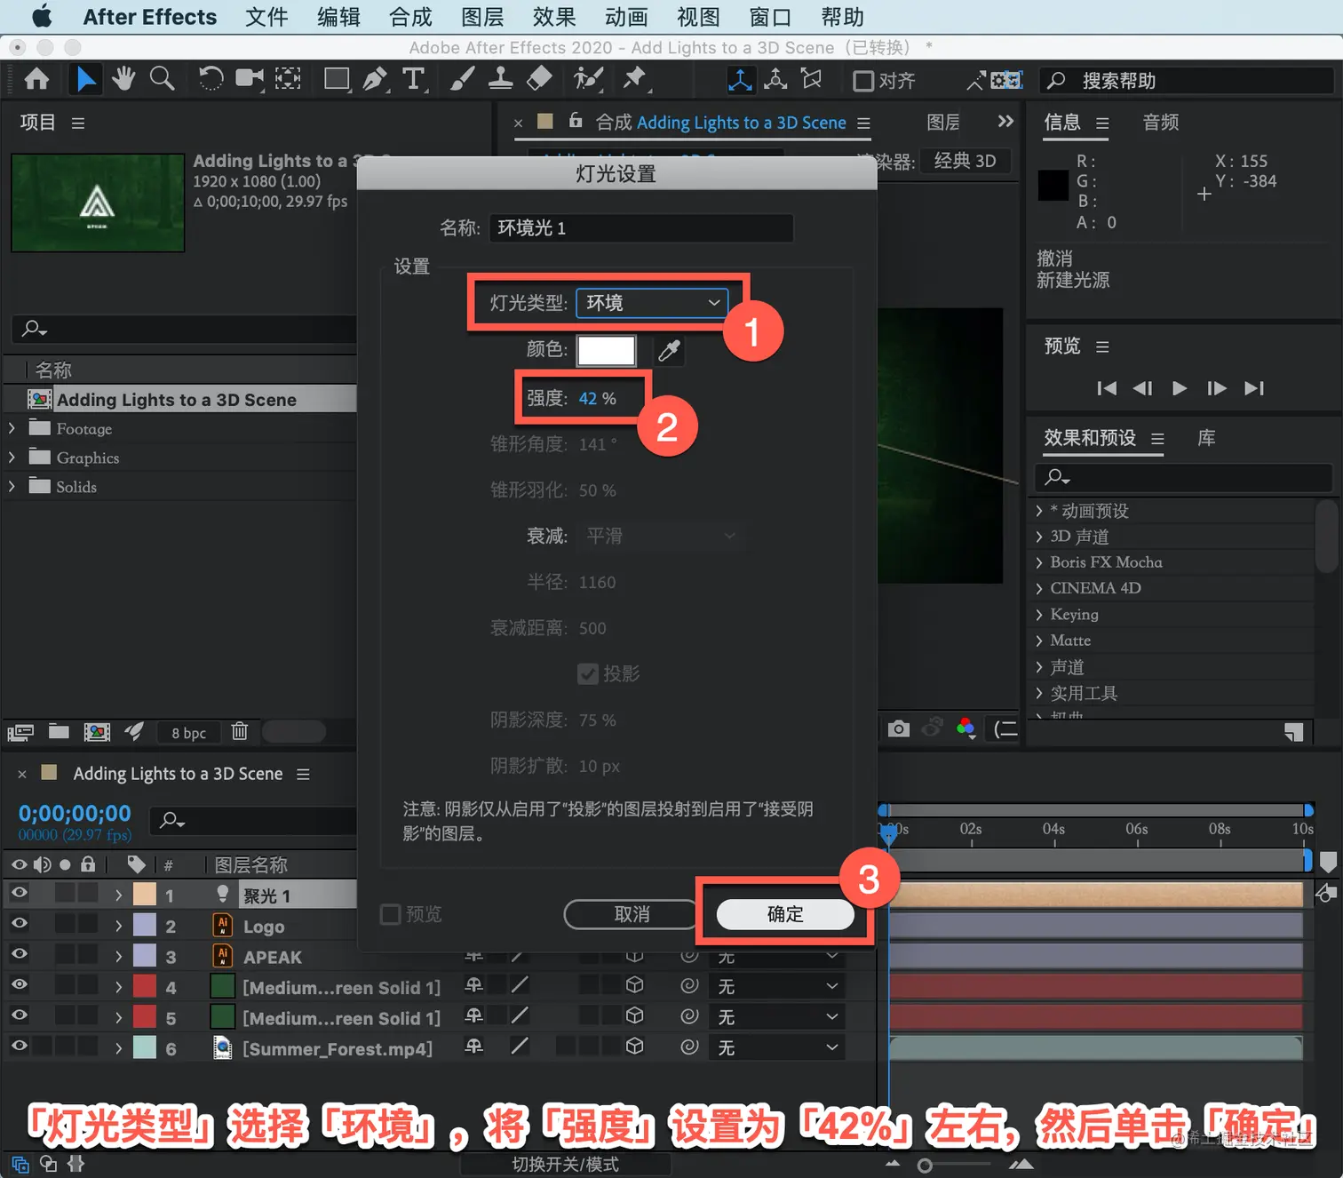Click the show channel RGB icon under viewer
The height and width of the screenshot is (1178, 1343).
pos(966,729)
